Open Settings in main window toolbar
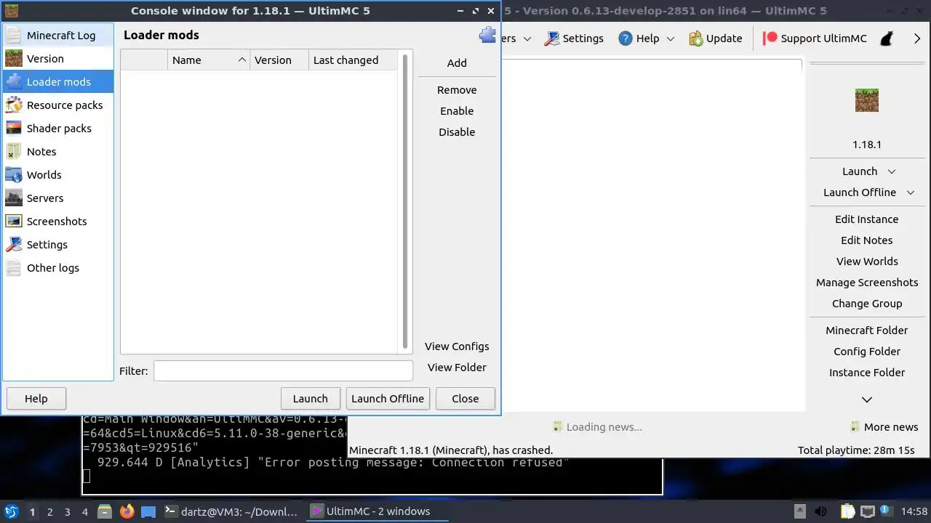 pyautogui.click(x=574, y=38)
